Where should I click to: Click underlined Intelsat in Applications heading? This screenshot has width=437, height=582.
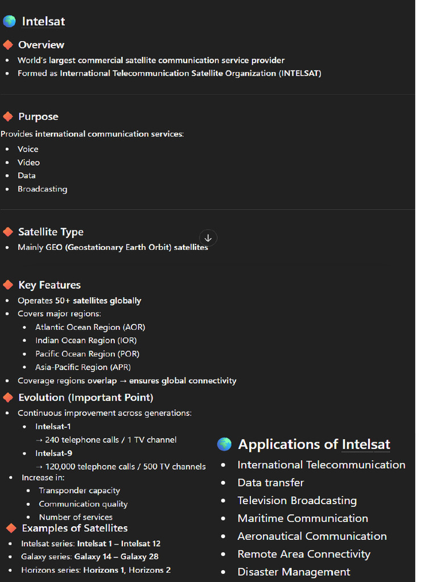tap(366, 444)
